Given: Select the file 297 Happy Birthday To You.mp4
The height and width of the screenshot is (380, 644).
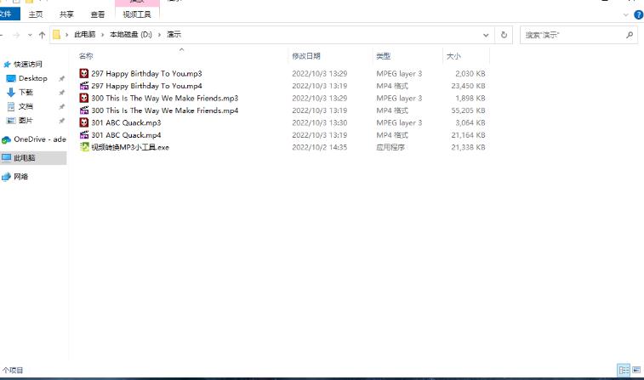Looking at the screenshot, I should pyautogui.click(x=146, y=86).
